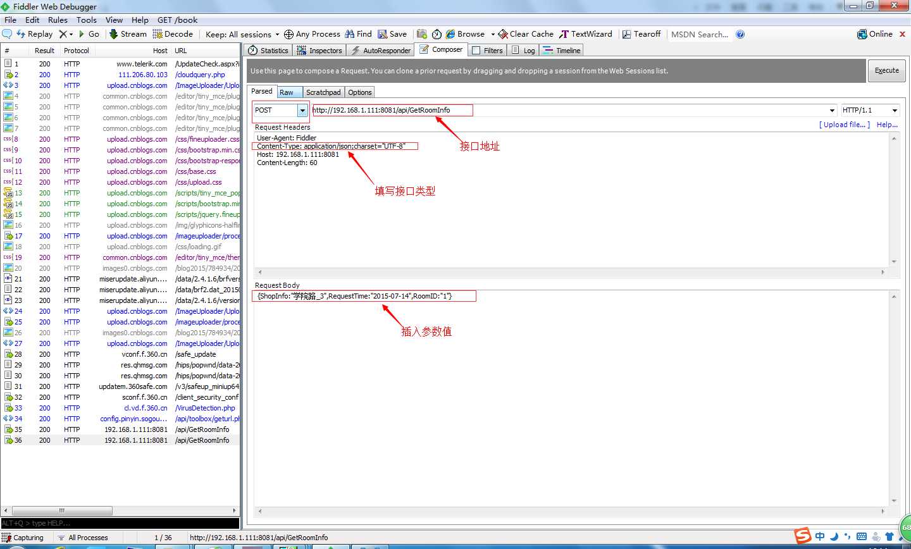Image resolution: width=911 pixels, height=549 pixels.
Task: Switch to the Statistics tab
Action: (x=268, y=51)
